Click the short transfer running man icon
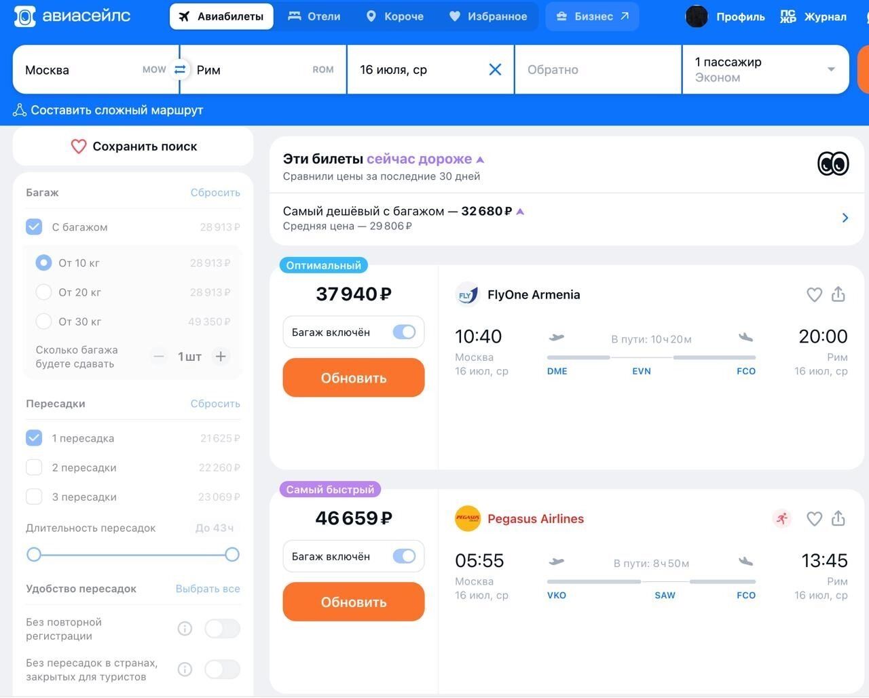This screenshot has height=698, width=869. click(782, 519)
